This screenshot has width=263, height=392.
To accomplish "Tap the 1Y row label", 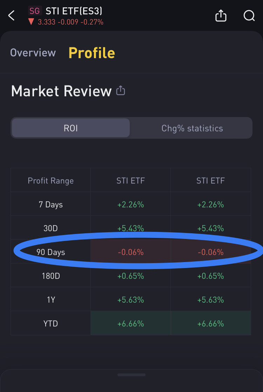I will (50, 300).
